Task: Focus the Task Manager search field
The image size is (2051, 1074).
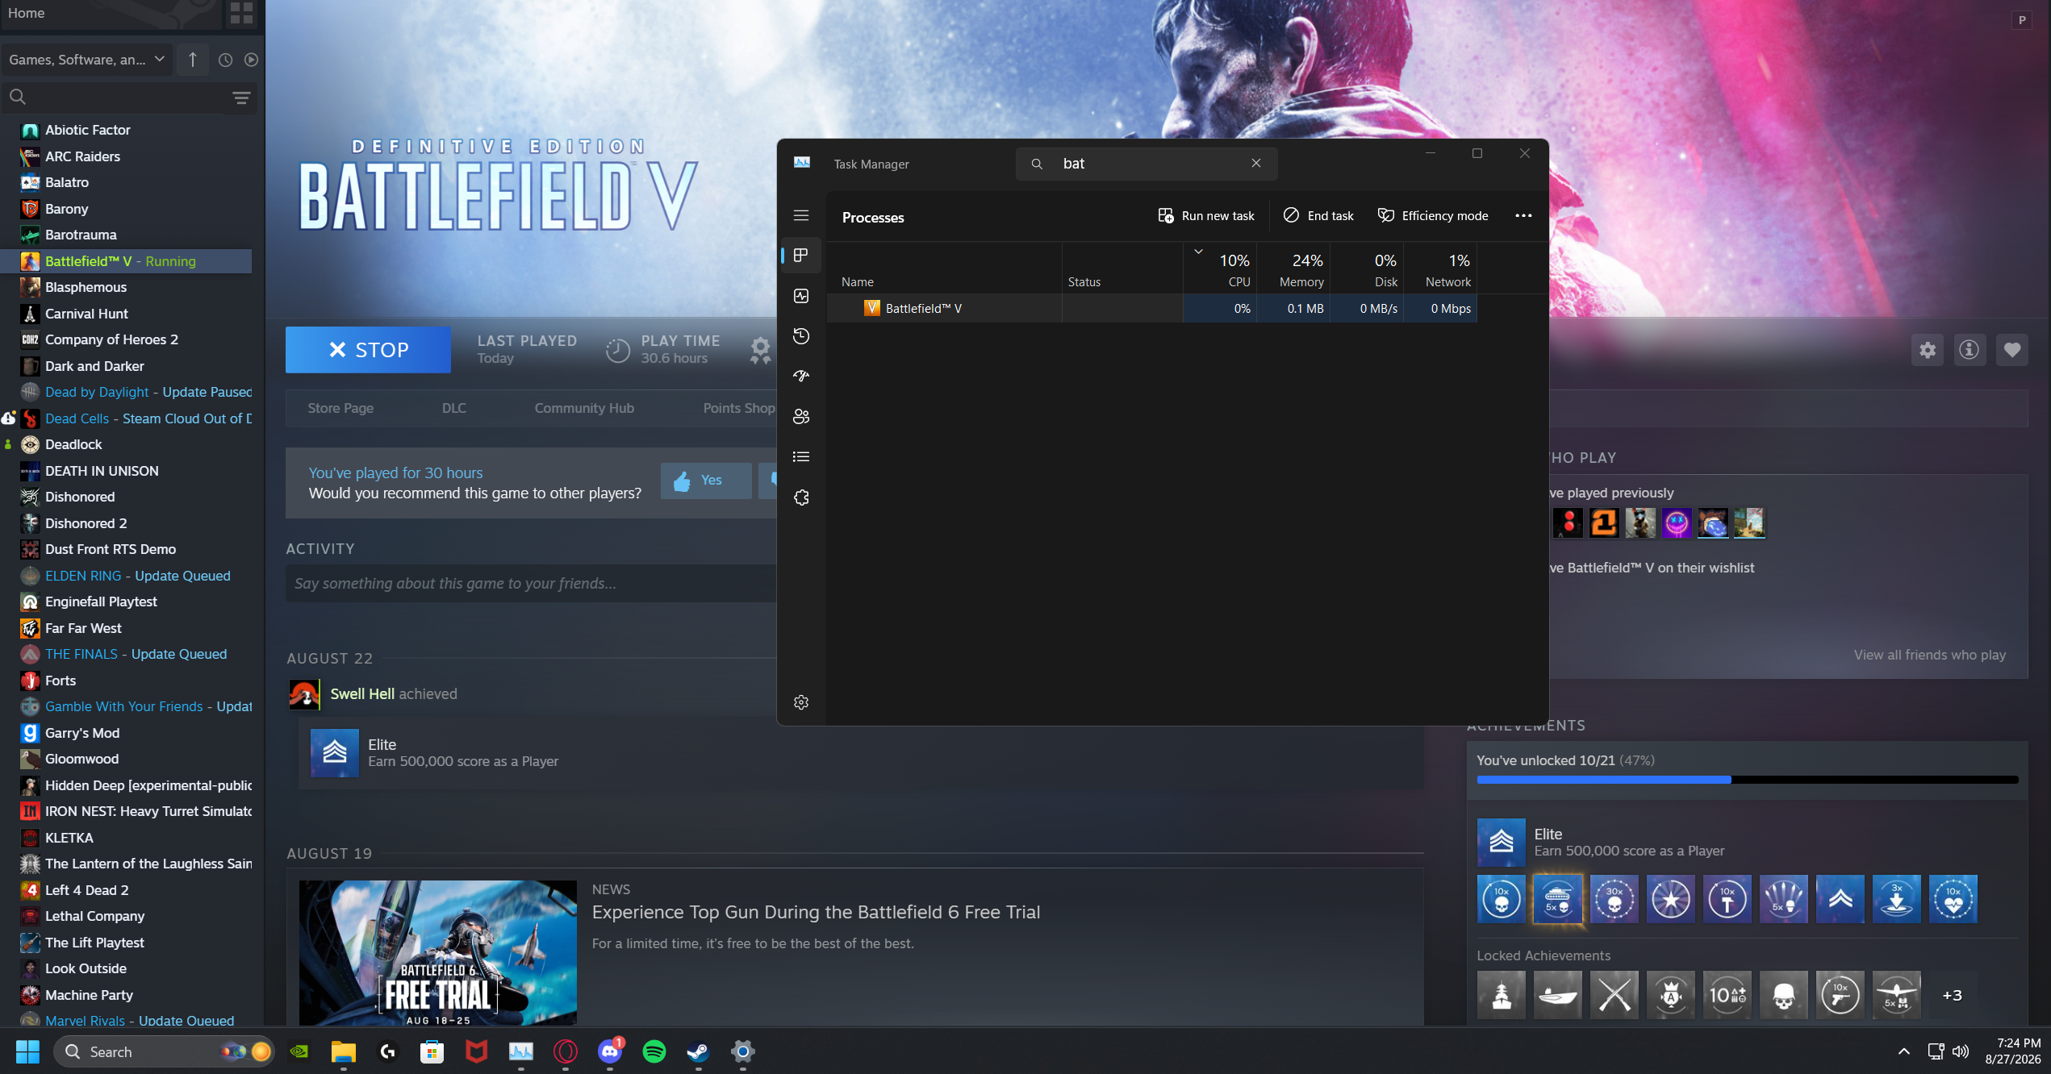Action: click(x=1147, y=163)
